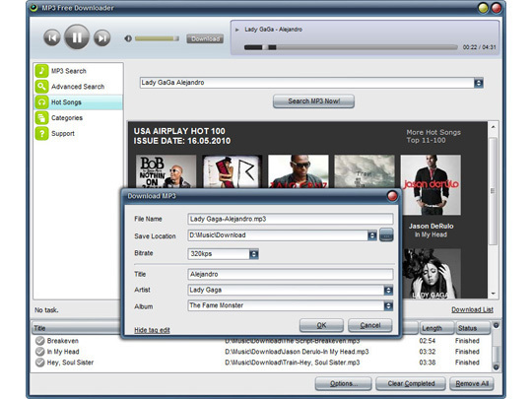Mute audio using the speaker icon

[128, 38]
